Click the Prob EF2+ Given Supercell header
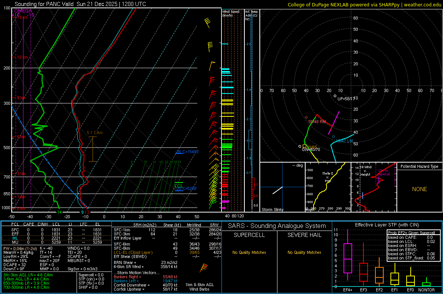 click(411, 233)
